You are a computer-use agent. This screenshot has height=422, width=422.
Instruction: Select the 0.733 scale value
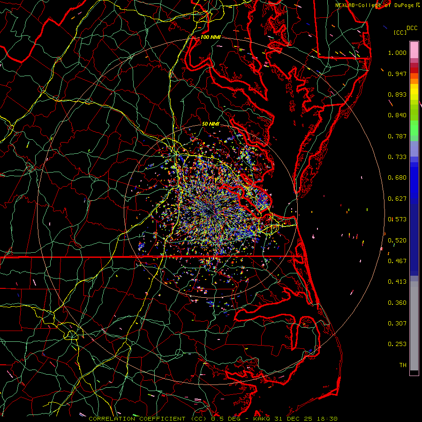(x=397, y=157)
